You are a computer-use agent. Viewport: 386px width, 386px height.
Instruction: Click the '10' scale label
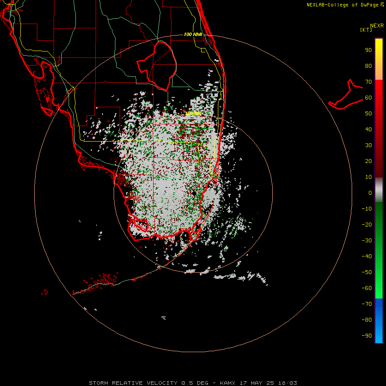[368, 177]
